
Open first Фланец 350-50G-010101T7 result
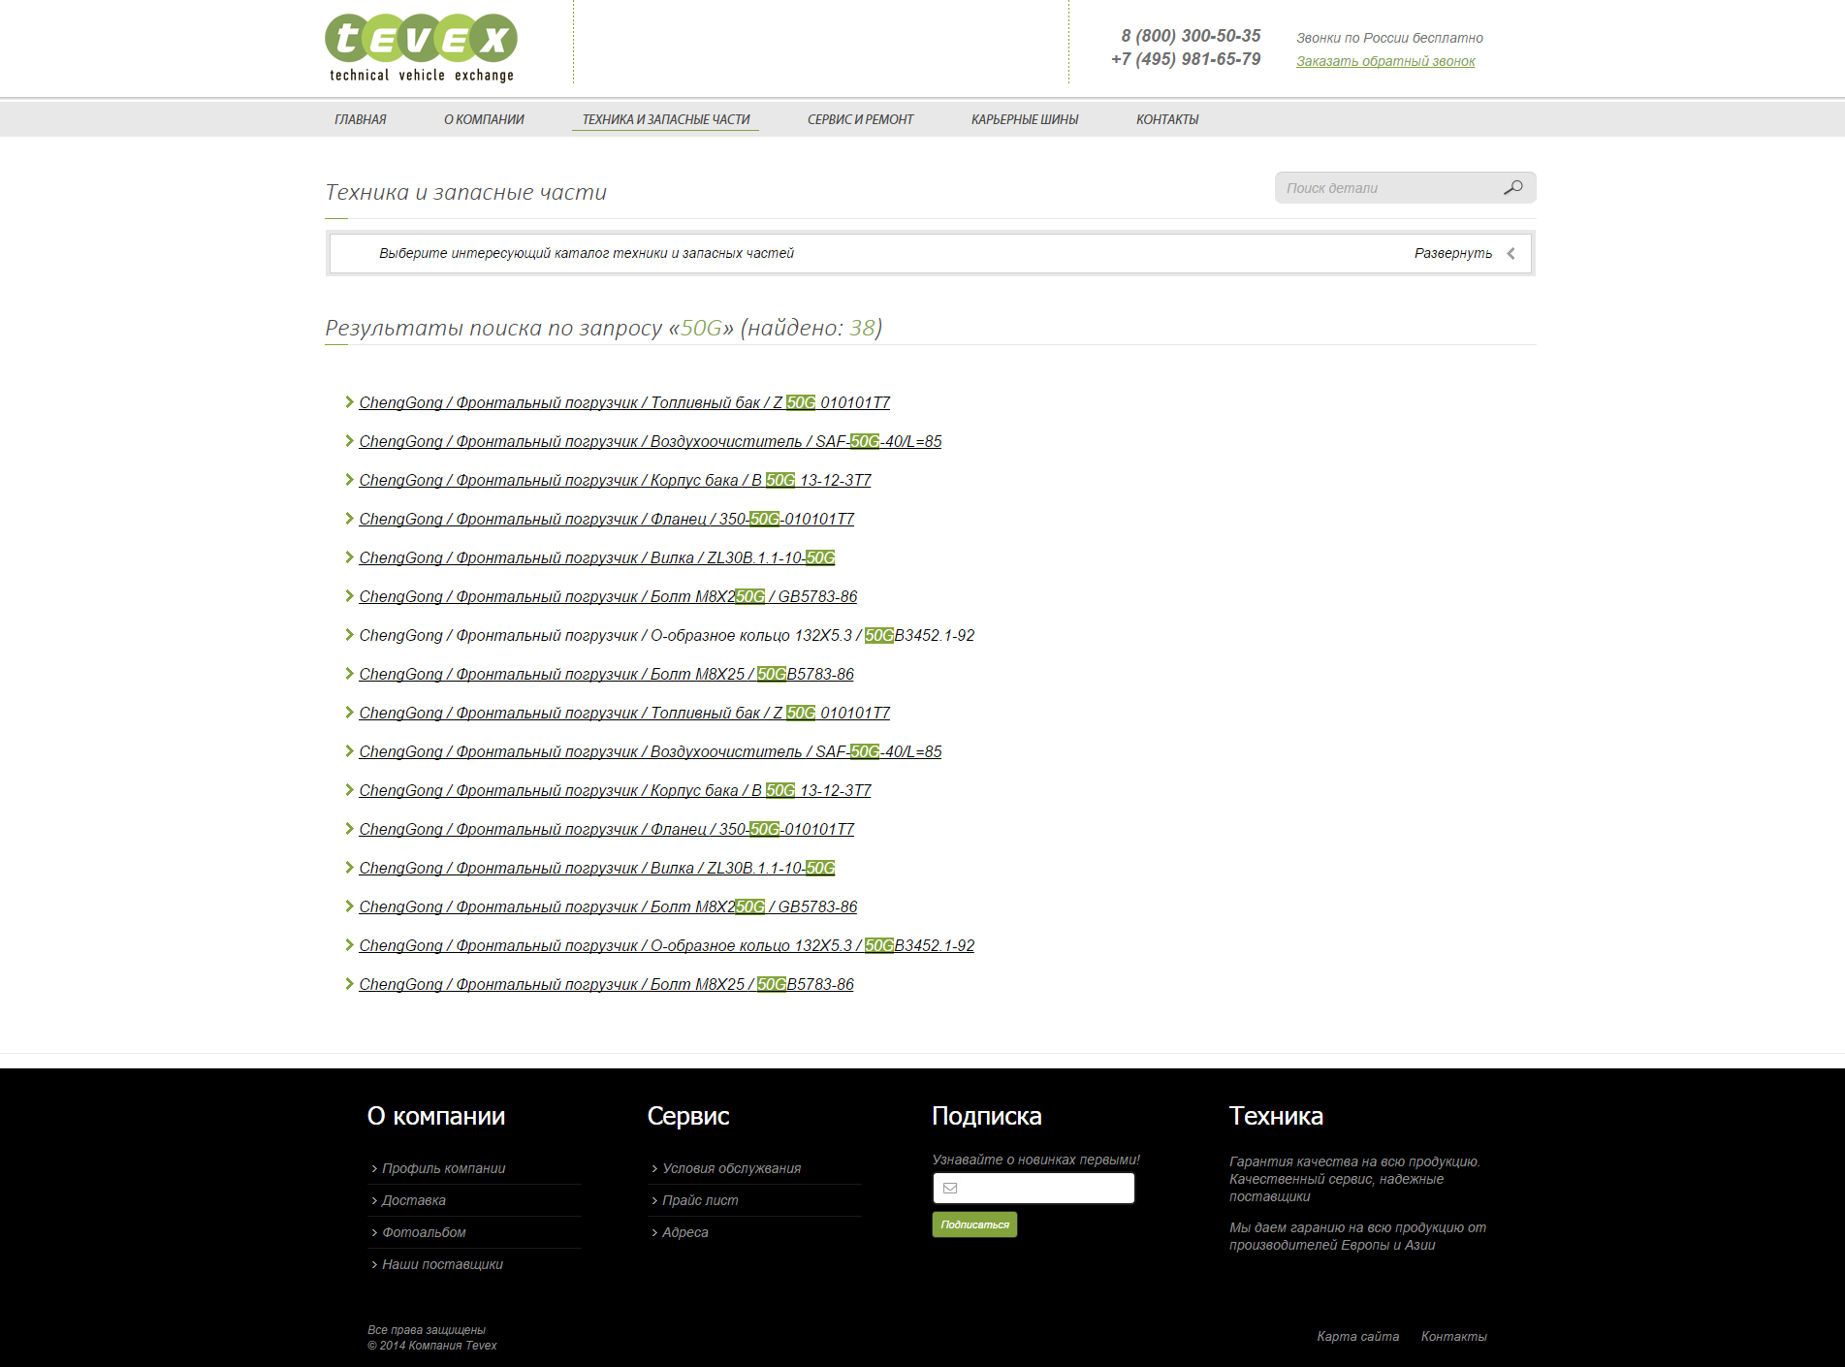pos(607,519)
